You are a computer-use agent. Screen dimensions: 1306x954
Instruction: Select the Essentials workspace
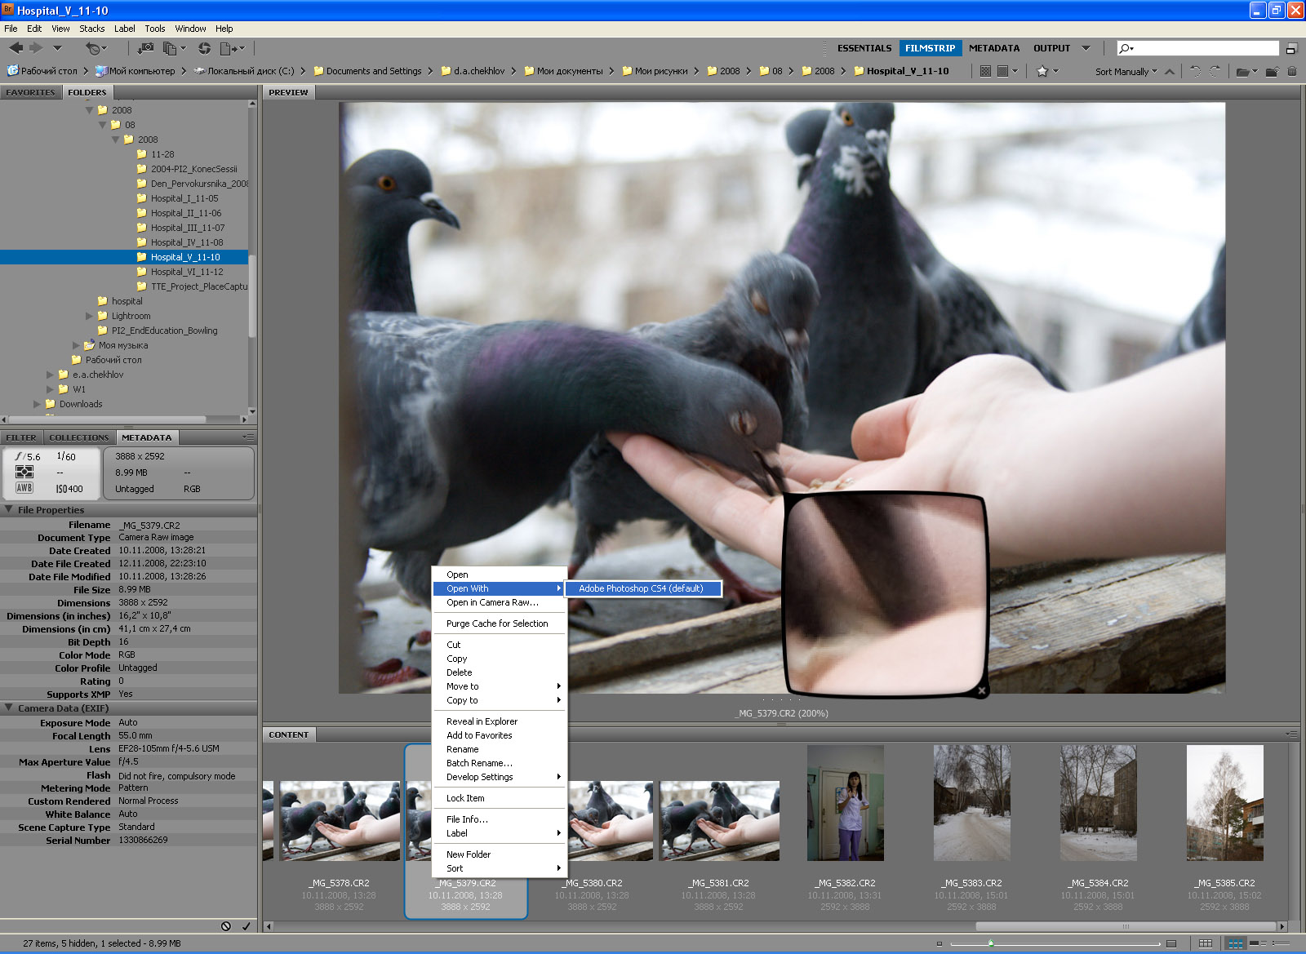864,48
